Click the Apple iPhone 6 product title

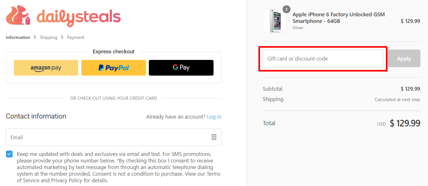tap(339, 18)
